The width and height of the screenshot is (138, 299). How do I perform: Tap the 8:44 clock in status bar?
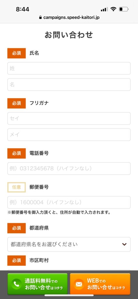point(22,9)
